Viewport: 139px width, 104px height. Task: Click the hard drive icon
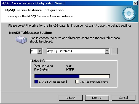click(21, 40)
